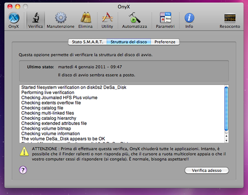Click the Verifica adesso button
Image resolution: width=248 pixels, height=195 pixels.
pos(207,171)
